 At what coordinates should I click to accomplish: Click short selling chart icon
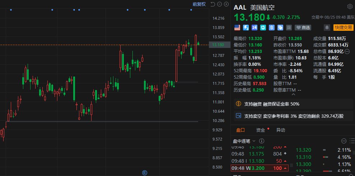238,116
